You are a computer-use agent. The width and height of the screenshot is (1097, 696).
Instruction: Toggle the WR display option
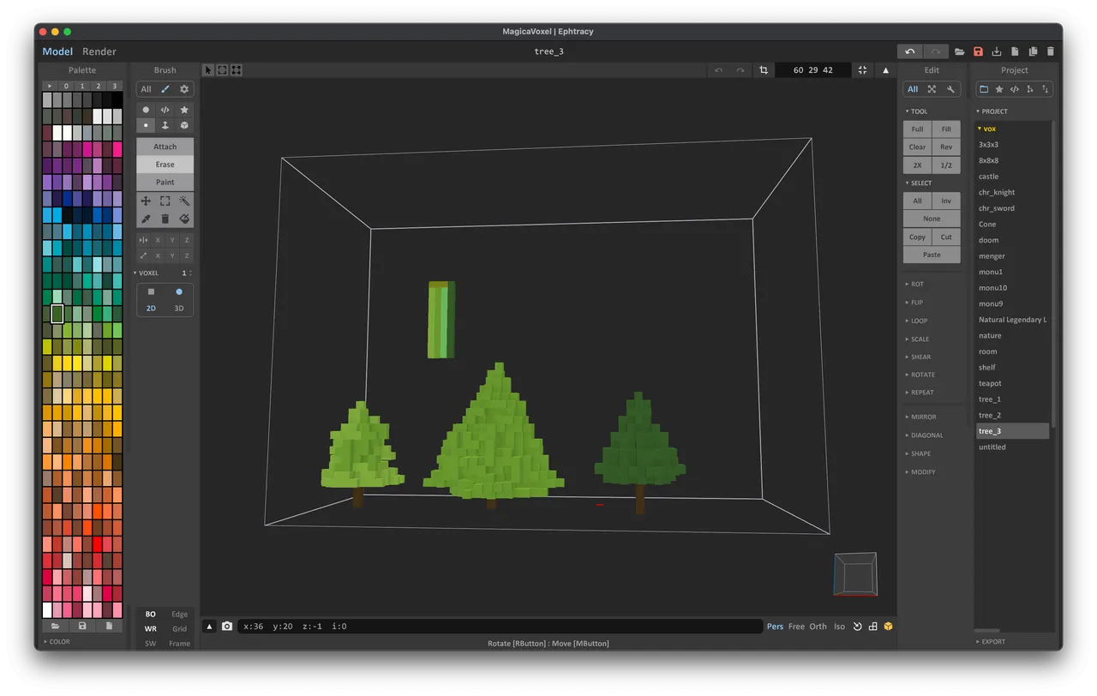click(x=151, y=629)
